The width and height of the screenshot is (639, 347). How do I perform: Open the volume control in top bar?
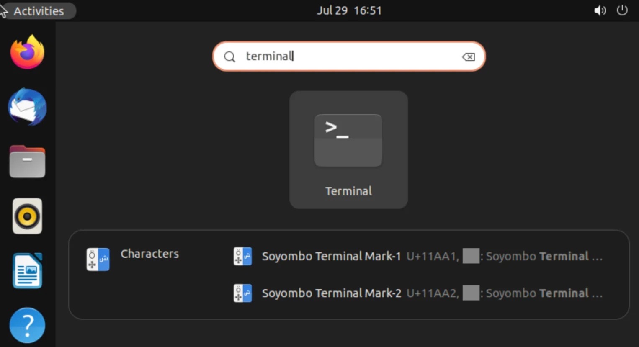coord(600,10)
